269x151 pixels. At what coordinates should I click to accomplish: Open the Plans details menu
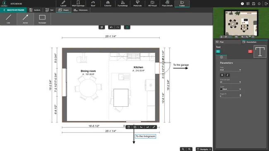[167, 4]
